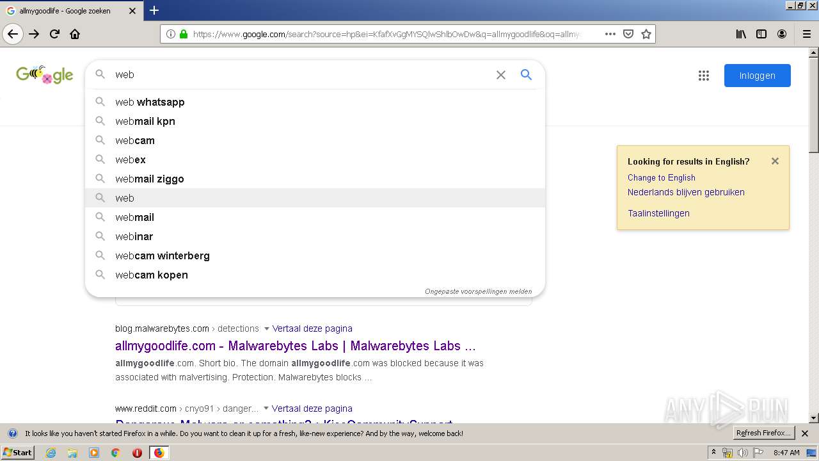Show hidden system tray icons

point(713,453)
